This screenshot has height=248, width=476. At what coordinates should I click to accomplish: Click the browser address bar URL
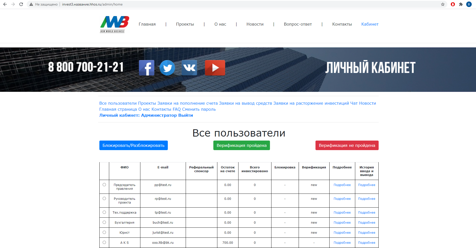tap(92, 4)
